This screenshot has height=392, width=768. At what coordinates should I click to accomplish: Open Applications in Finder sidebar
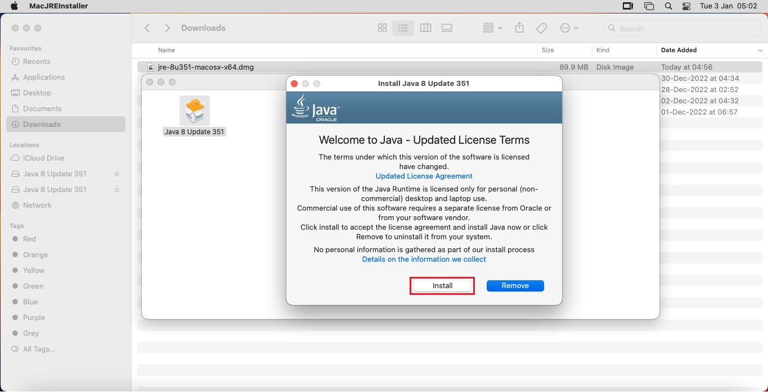tap(44, 77)
